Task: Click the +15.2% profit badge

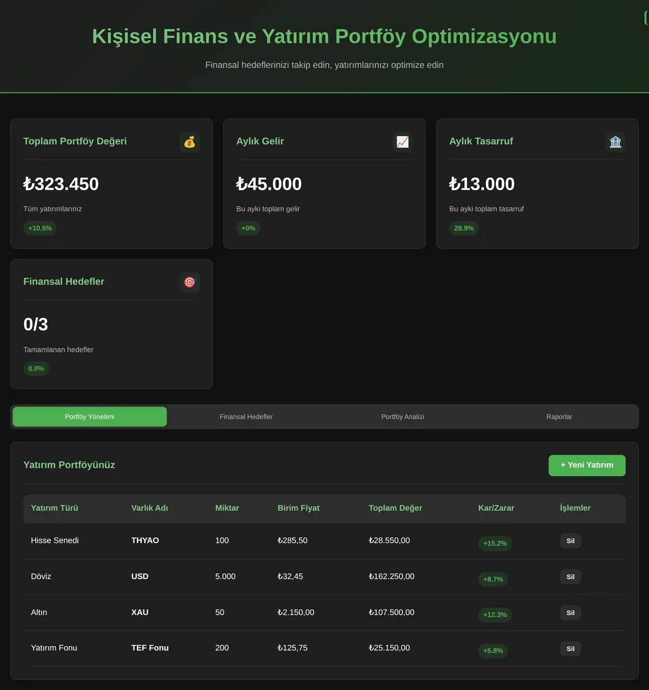Action: click(x=495, y=544)
